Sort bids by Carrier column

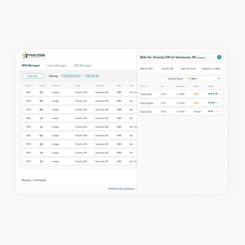tap(144, 86)
